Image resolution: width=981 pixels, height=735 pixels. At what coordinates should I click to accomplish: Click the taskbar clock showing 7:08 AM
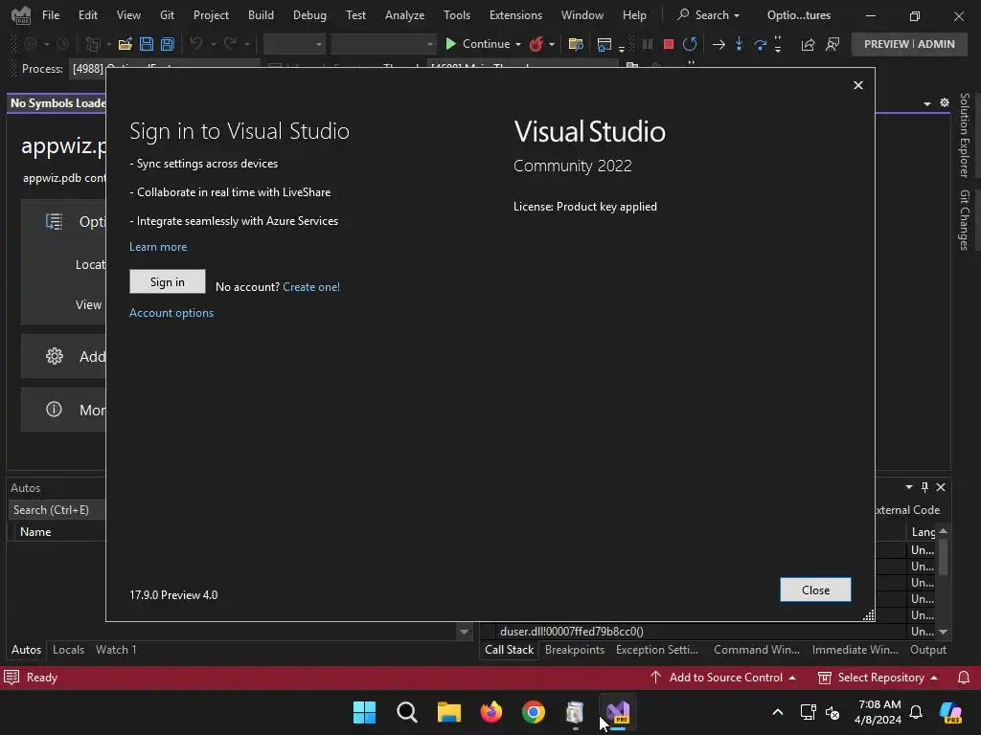878,712
